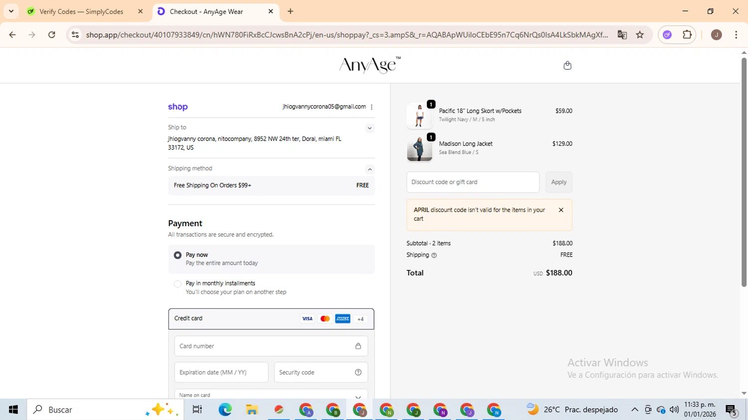Click the Card number field
This screenshot has height=420, width=748.
pyautogui.click(x=271, y=346)
